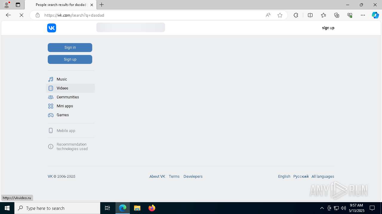
Task: Go back with the browser back arrow
Action: click(8, 15)
